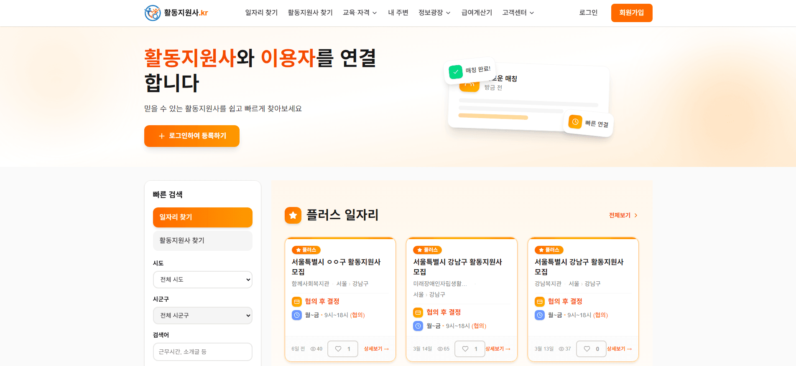This screenshot has width=796, height=366.
Task: Click title 서울특별시 ㅇㅇ구 활동지원사 모집
Action: pyautogui.click(x=336, y=267)
